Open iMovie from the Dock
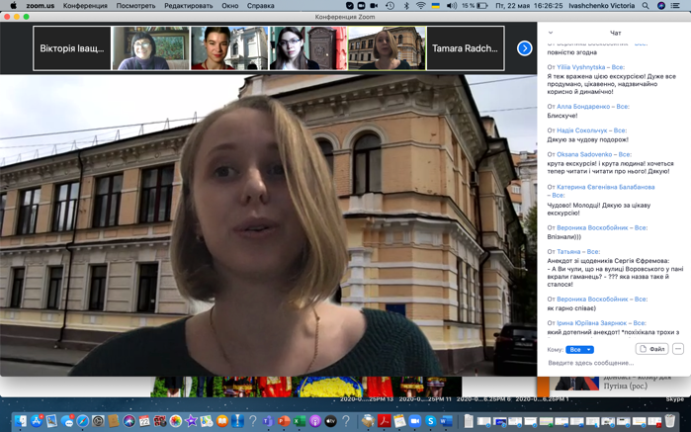The height and width of the screenshot is (432, 691). point(191,421)
